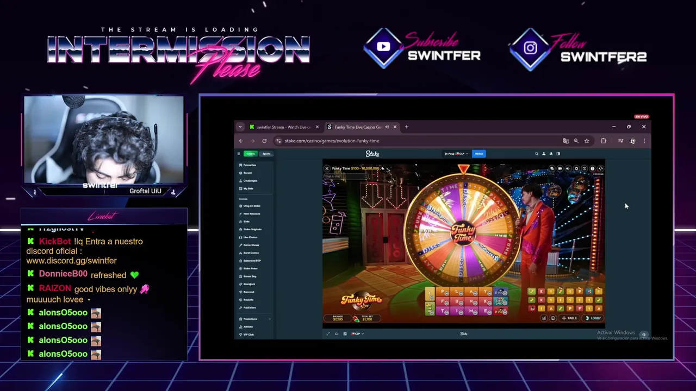The height and width of the screenshot is (391, 696).
Task: Open Live Casino in sidebar
Action: [x=248, y=237]
